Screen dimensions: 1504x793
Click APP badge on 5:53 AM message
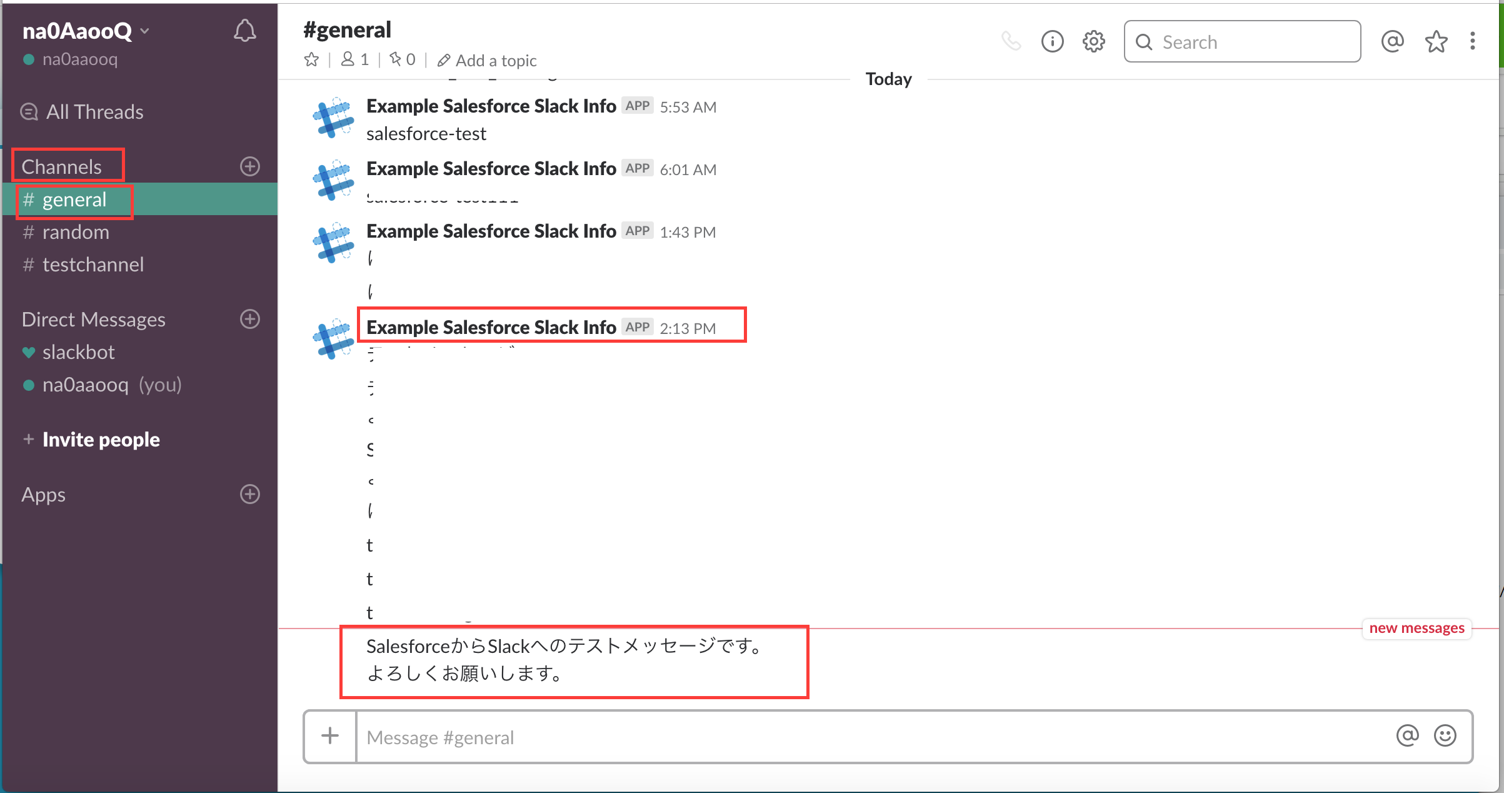638,106
